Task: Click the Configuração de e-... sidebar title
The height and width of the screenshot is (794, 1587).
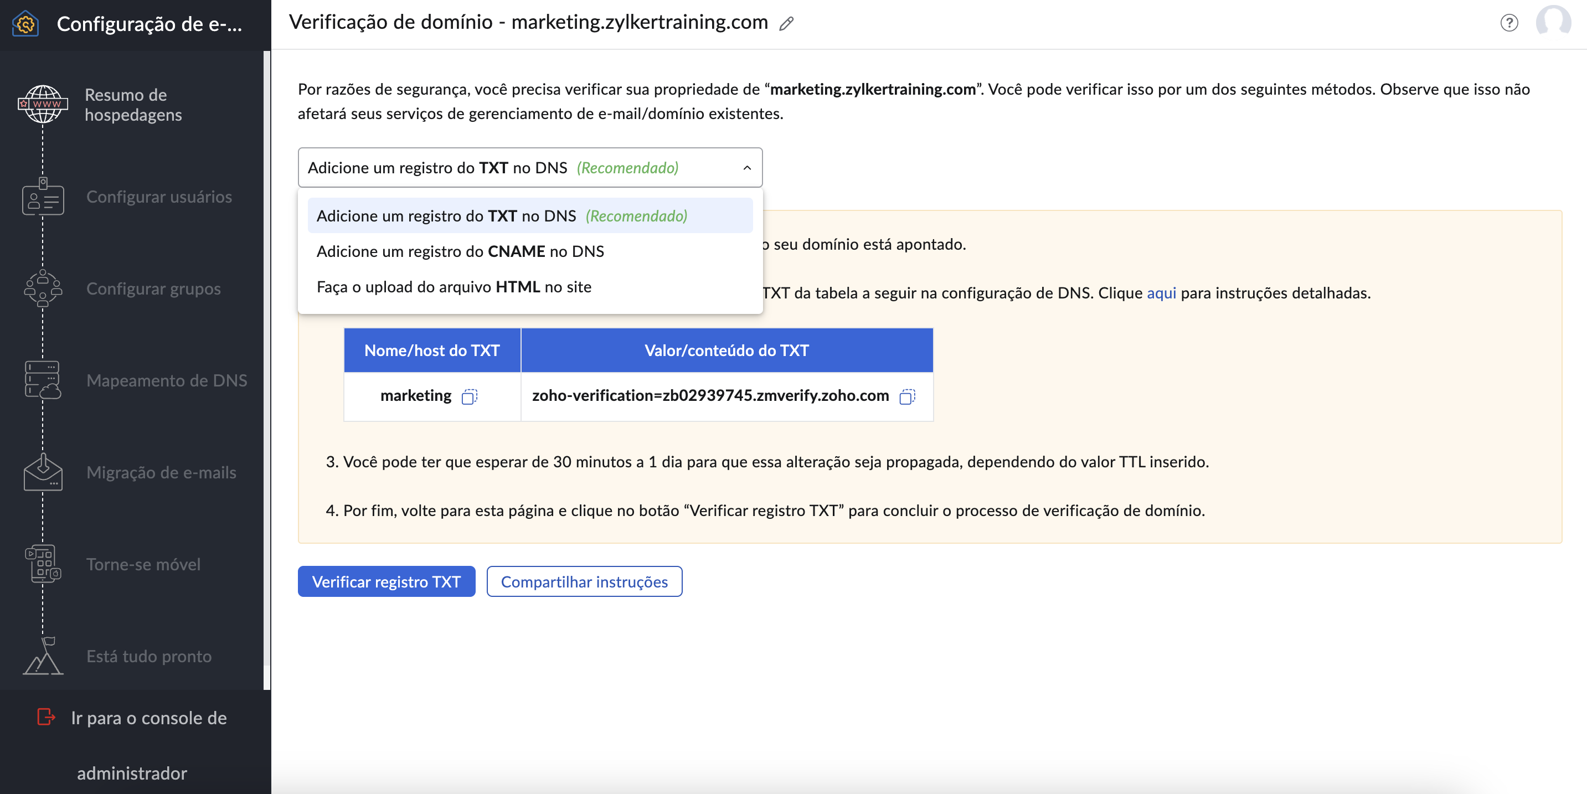Action: [x=149, y=24]
